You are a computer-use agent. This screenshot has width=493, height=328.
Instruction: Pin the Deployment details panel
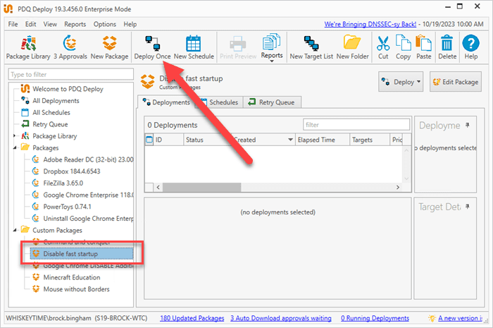tap(468, 126)
